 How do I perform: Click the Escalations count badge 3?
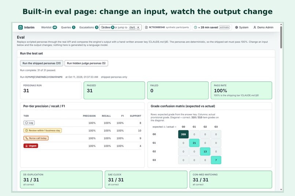(97, 27)
